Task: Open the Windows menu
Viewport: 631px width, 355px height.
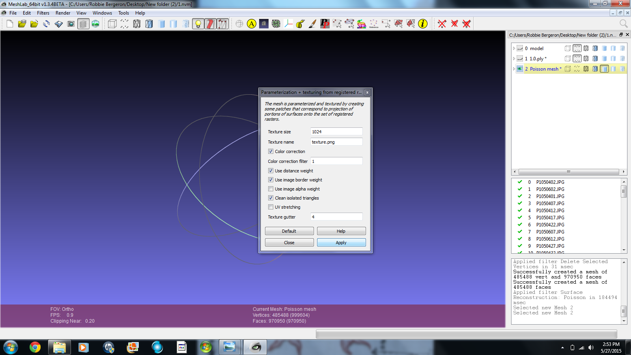Action: (102, 13)
